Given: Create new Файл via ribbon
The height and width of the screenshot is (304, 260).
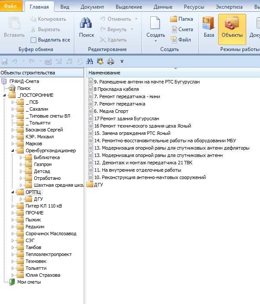Looking at the screenshot, I should (x=181, y=40).
